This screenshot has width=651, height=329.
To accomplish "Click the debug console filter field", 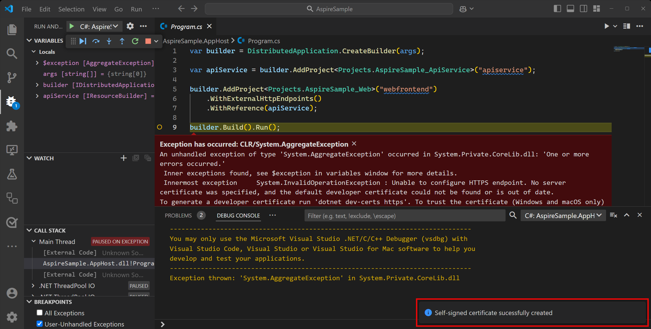I will coord(405,216).
